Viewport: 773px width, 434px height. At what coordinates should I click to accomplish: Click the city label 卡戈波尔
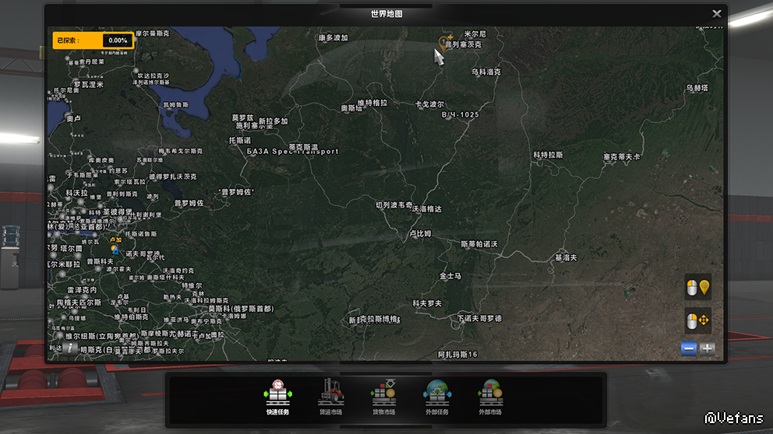point(429,104)
